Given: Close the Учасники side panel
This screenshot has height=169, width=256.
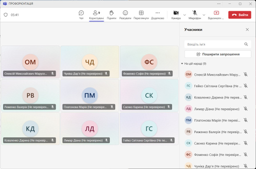Looking at the screenshot, I should (x=247, y=30).
